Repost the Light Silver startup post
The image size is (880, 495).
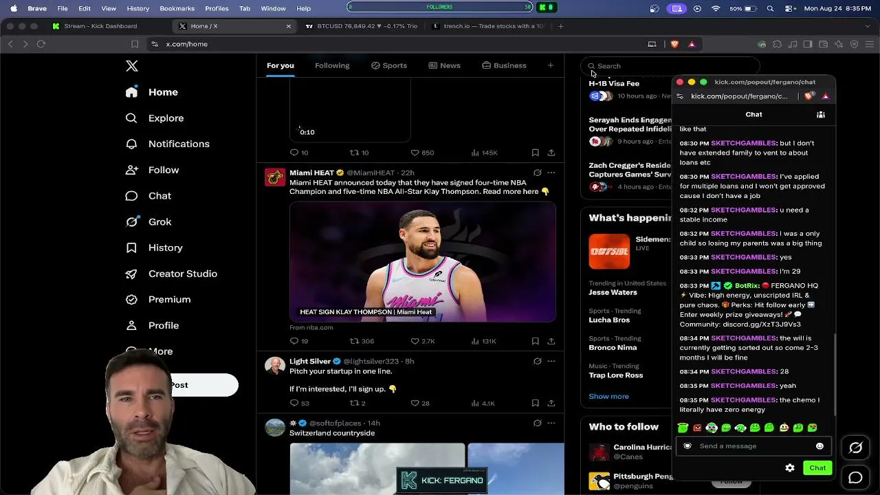(357, 403)
